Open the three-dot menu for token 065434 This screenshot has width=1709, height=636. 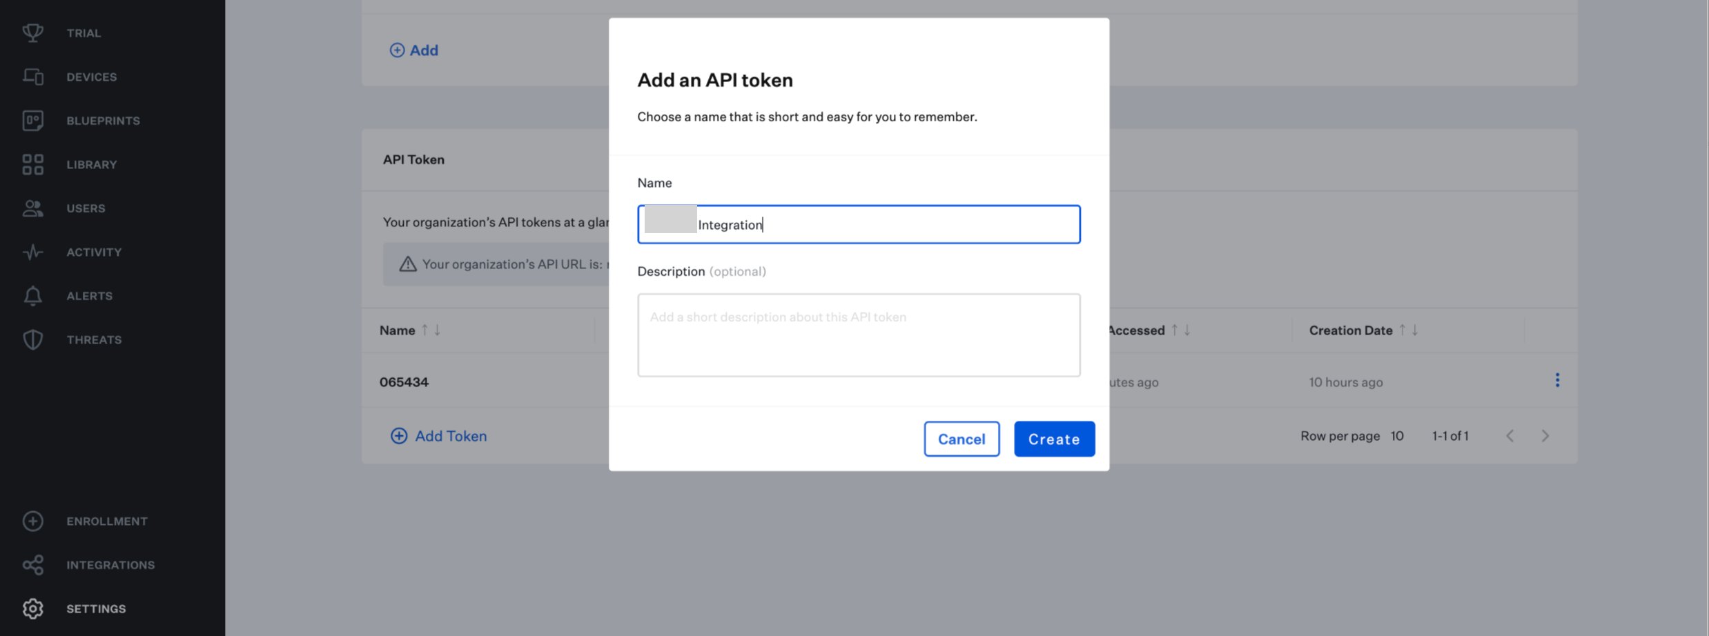point(1557,380)
